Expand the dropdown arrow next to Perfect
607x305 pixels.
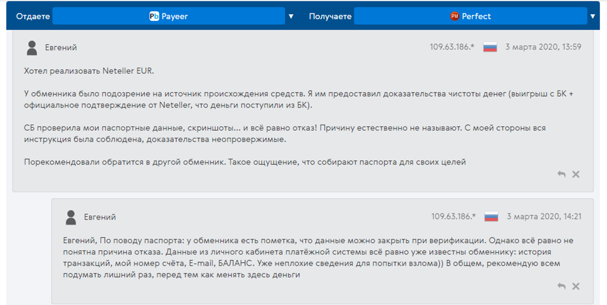[x=593, y=16]
